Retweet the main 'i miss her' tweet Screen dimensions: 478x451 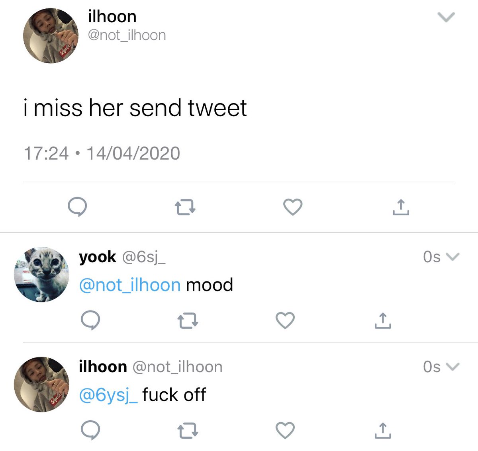(185, 207)
